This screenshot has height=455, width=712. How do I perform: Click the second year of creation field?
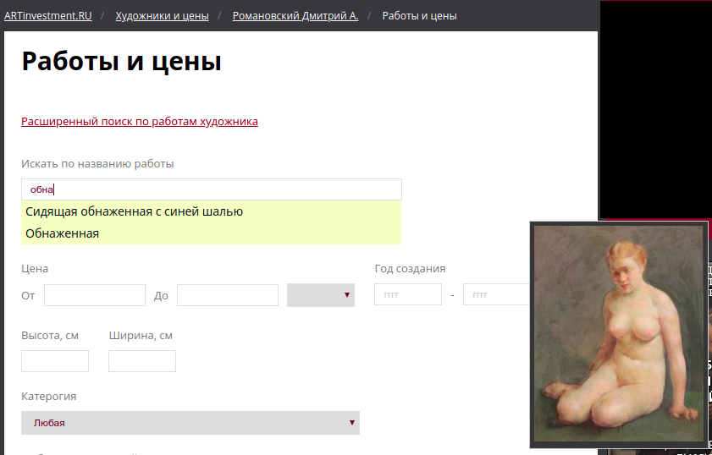pyautogui.click(x=495, y=294)
